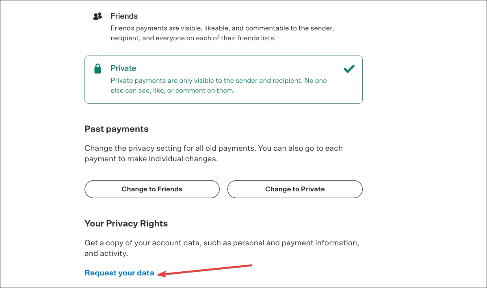The image size is (487, 288).
Task: Click the 'payment to make individual changes' line
Action: (151, 159)
